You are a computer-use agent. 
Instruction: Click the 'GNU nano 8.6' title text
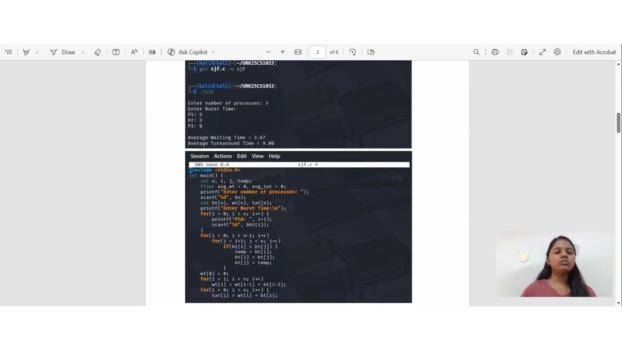coord(211,165)
